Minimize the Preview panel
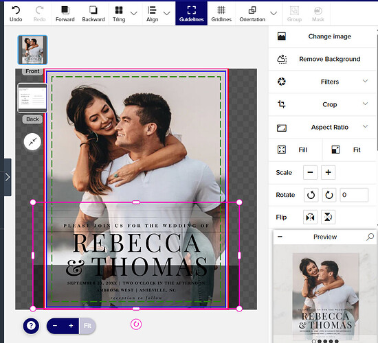378x343 pixels. [x=280, y=237]
